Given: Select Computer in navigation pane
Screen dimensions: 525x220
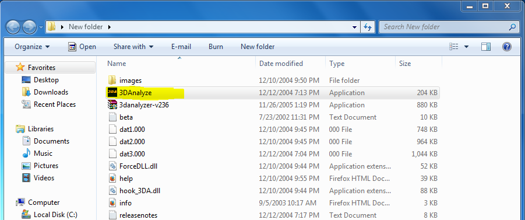Looking at the screenshot, I should (x=44, y=202).
